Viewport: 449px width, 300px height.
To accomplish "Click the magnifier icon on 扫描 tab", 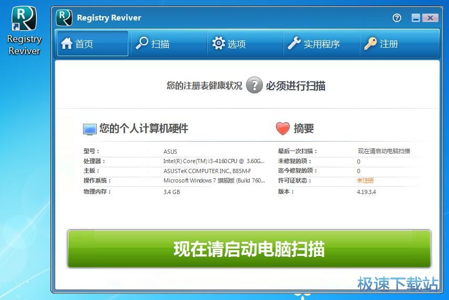I will [x=142, y=43].
